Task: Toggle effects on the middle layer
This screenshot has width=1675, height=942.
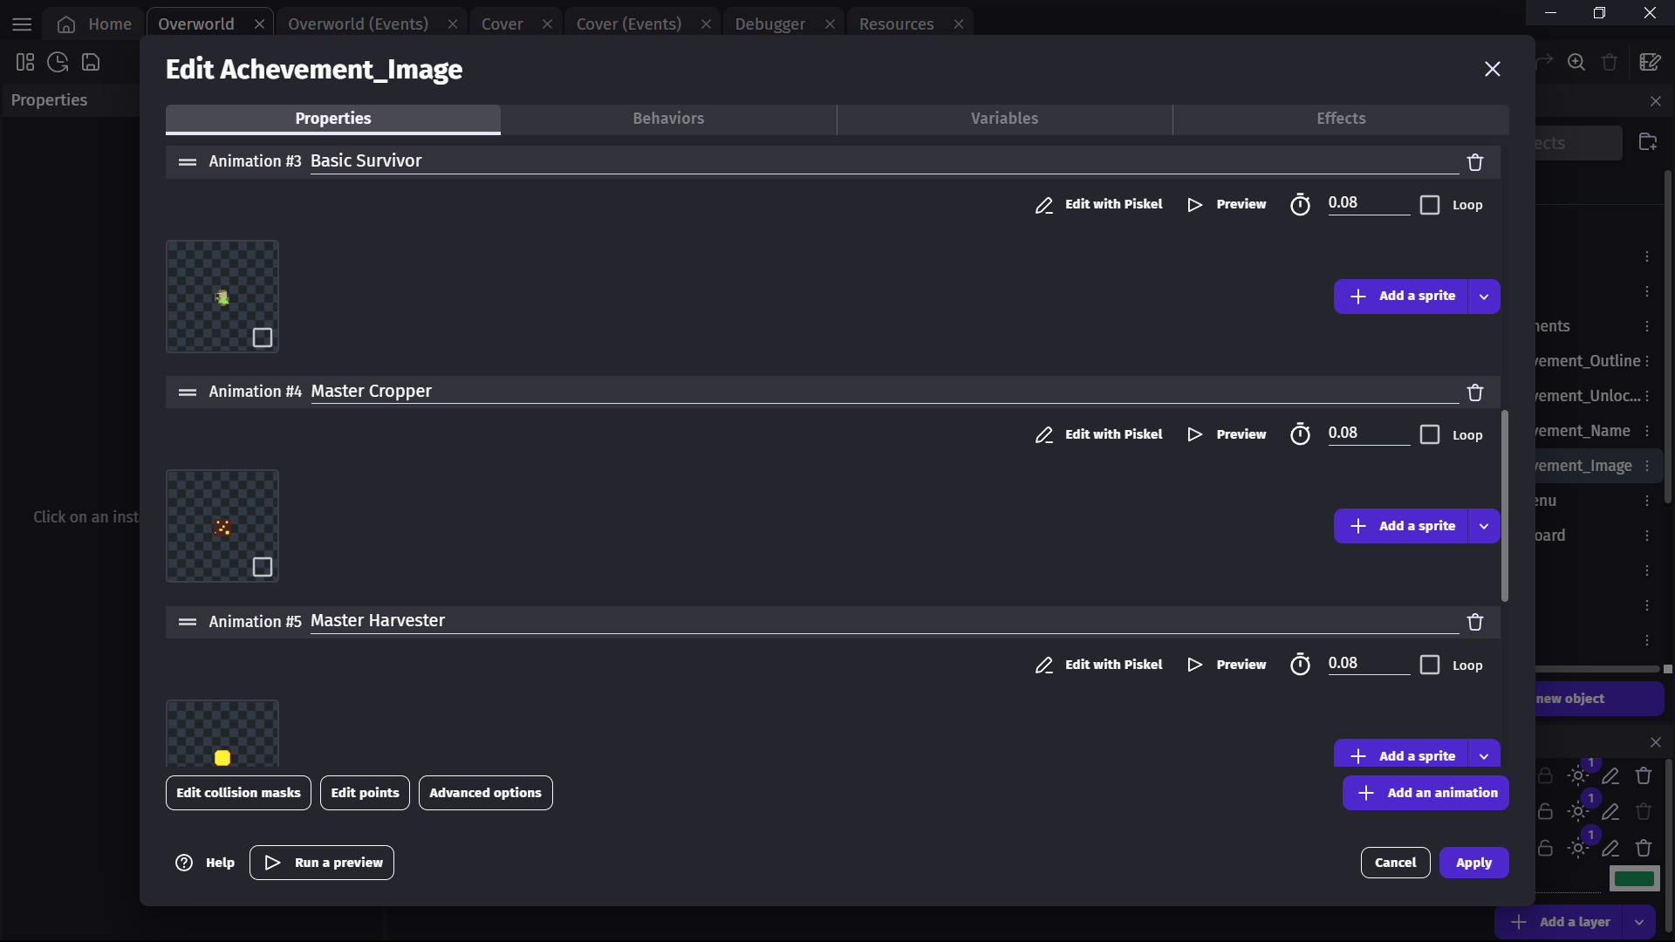Action: tap(1579, 811)
